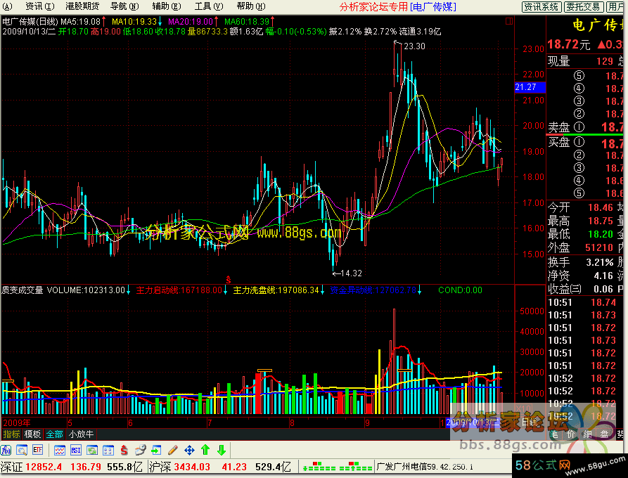Click the 沪深 3434.03 index in status bar
Screen dimensions: 628x478
click(x=180, y=467)
